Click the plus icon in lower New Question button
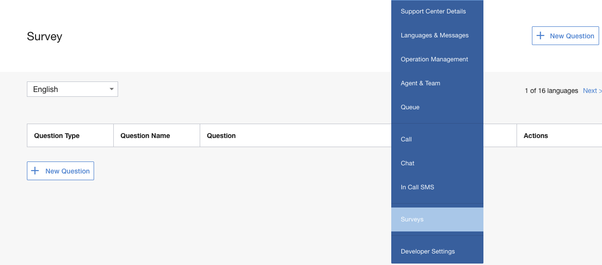602x265 pixels. (x=35, y=171)
